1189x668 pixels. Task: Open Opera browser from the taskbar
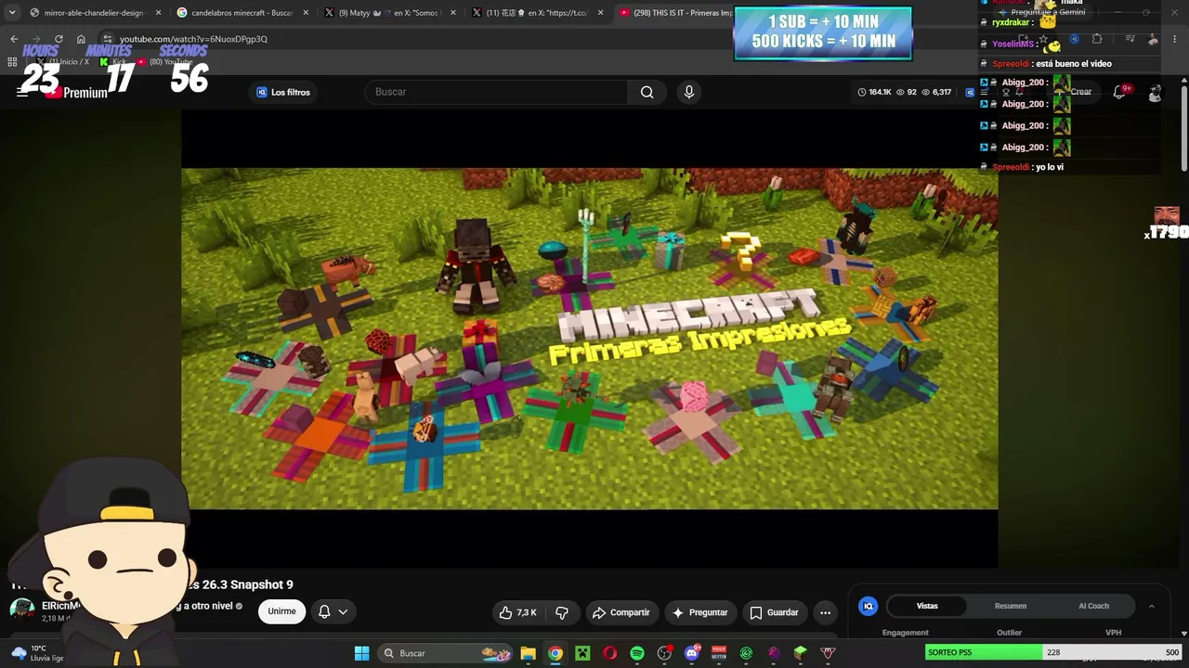[x=609, y=653]
